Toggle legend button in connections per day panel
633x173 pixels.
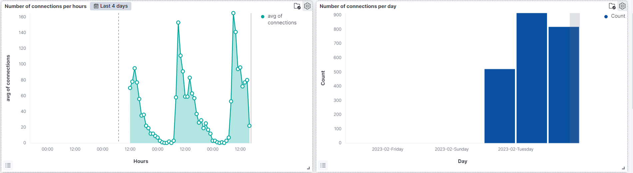pyautogui.click(x=323, y=165)
